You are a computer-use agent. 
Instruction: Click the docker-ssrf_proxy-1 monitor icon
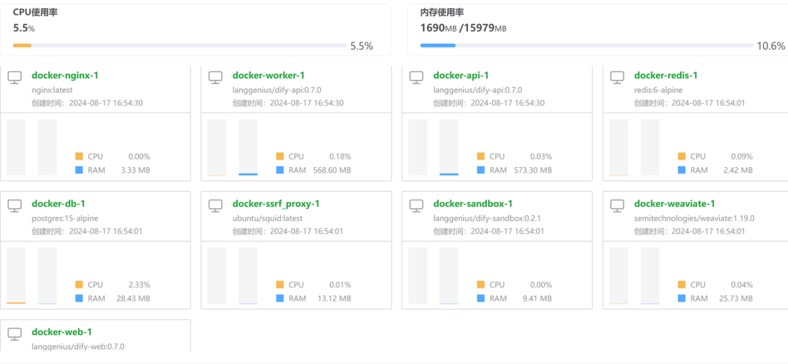(215, 206)
